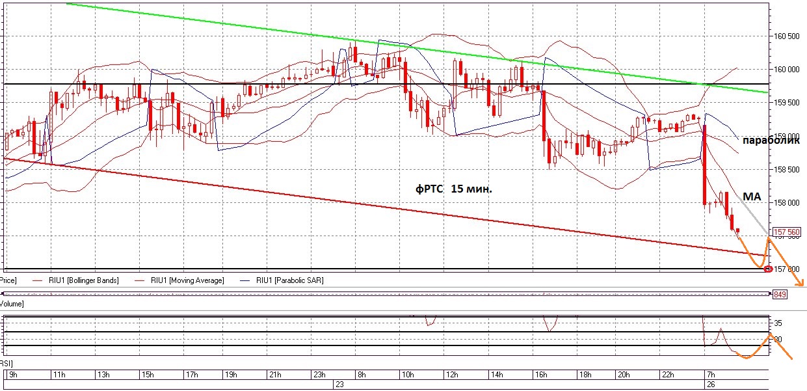Click the 158 500 price axis label
This screenshot has height=391, width=807.
[787, 169]
